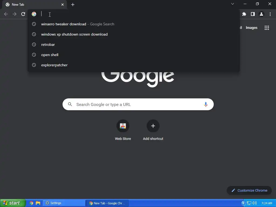276x207 pixels.
Task: Click the network tray icon
Action: coord(249,203)
